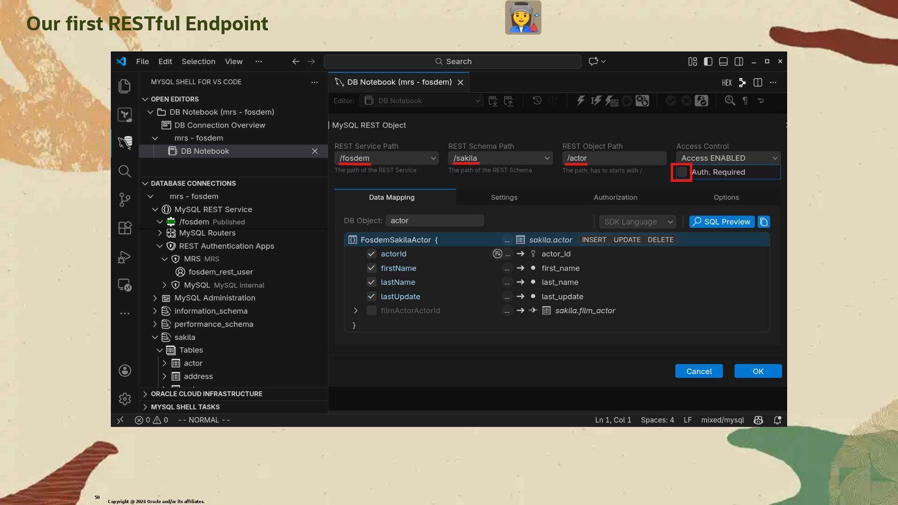Enable the Auth. Required checkbox
The width and height of the screenshot is (898, 505).
pos(682,172)
